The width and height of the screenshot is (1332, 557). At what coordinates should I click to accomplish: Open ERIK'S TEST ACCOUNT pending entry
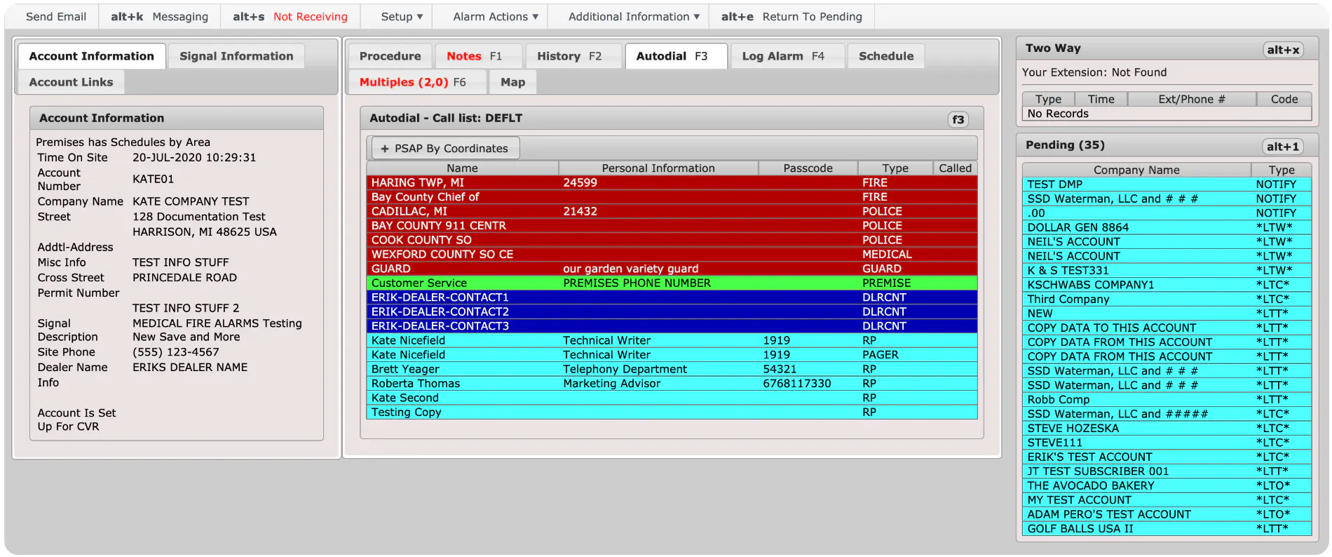tap(1167, 457)
